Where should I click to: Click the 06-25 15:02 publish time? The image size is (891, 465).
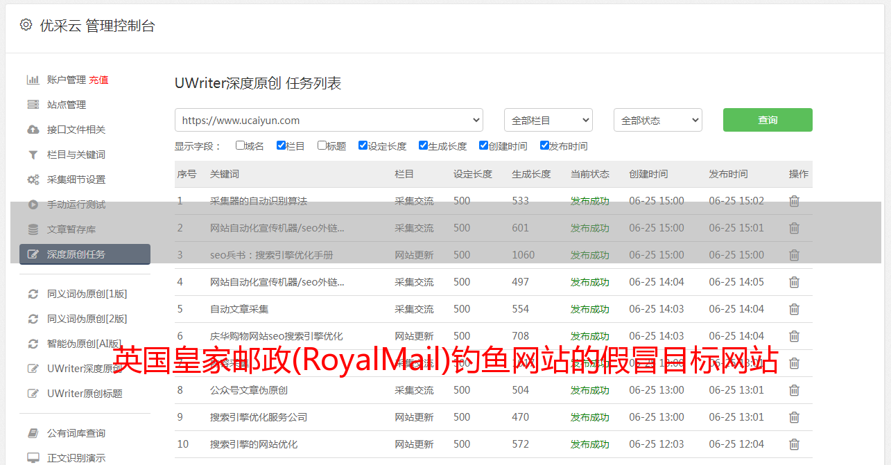(x=736, y=201)
